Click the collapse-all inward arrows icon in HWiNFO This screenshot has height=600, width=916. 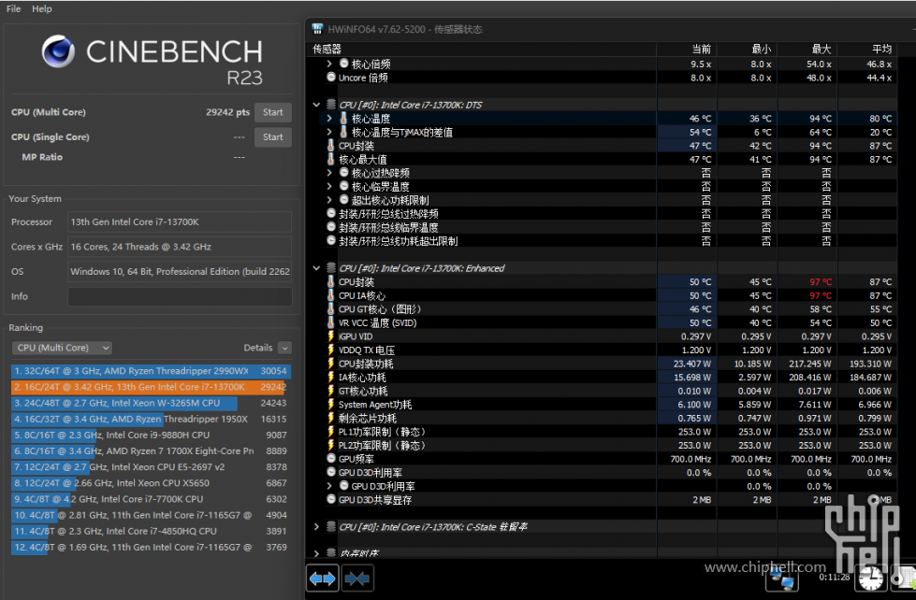[356, 579]
